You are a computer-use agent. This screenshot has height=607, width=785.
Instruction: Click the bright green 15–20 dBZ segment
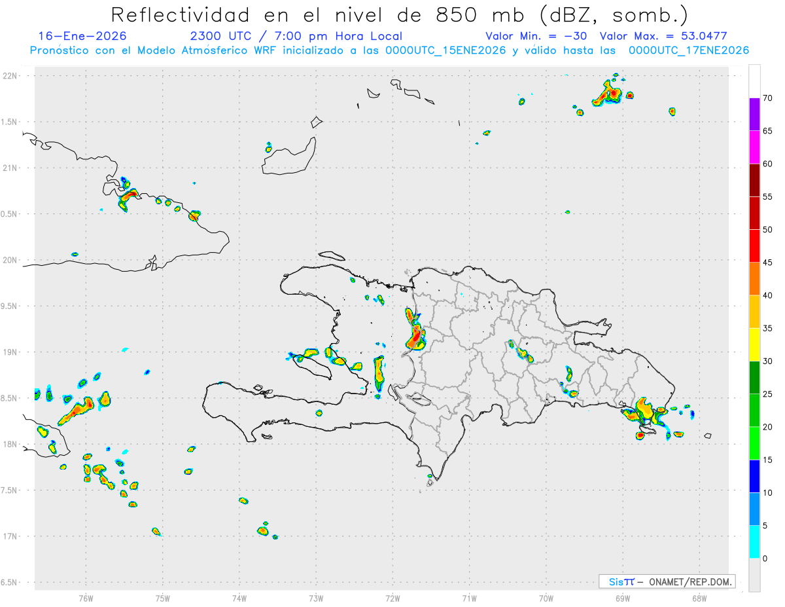click(754, 443)
